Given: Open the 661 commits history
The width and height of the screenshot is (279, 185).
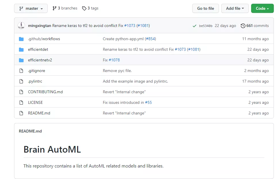Looking at the screenshot, I should pyautogui.click(x=255, y=26).
